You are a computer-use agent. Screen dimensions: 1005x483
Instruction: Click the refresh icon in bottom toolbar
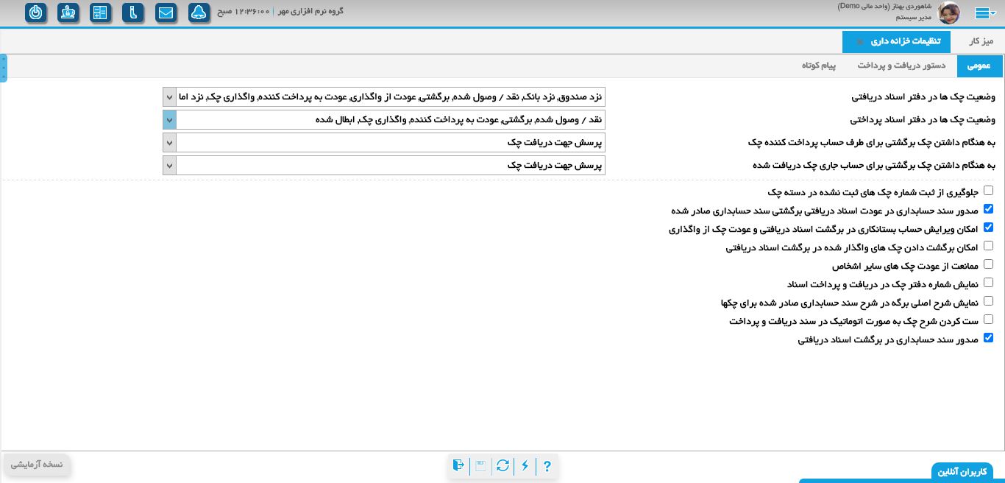coord(502,465)
